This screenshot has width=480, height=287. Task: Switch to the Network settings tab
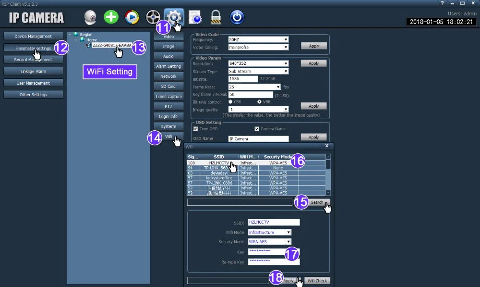pos(168,76)
